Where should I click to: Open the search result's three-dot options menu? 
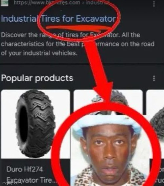point(154,4)
